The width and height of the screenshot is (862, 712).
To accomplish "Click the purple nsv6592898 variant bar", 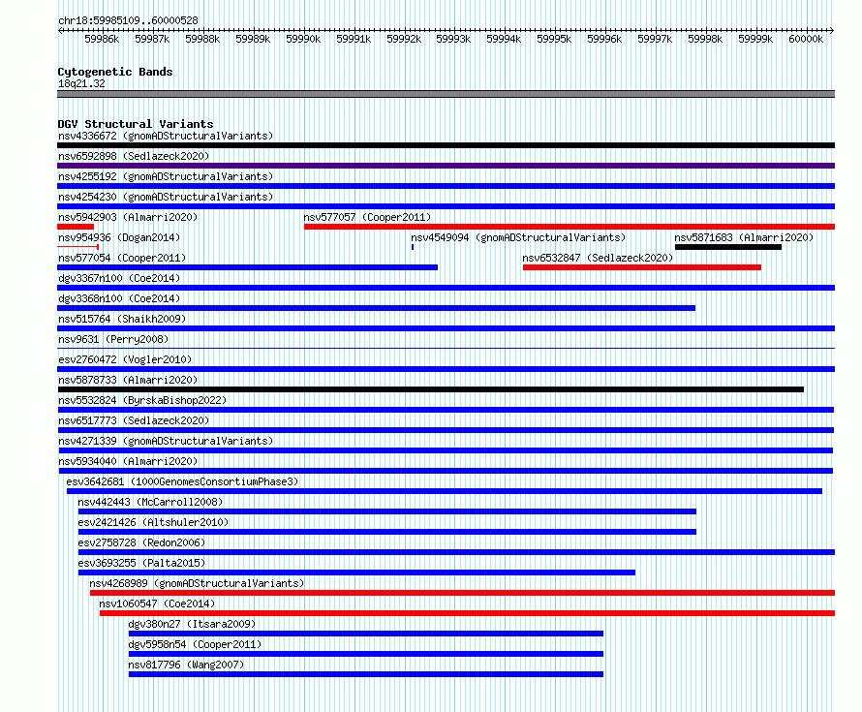I will tap(446, 166).
